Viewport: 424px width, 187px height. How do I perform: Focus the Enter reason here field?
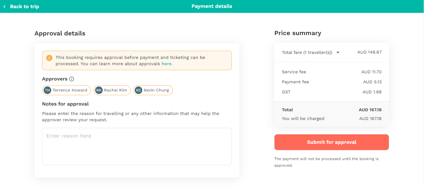click(137, 146)
